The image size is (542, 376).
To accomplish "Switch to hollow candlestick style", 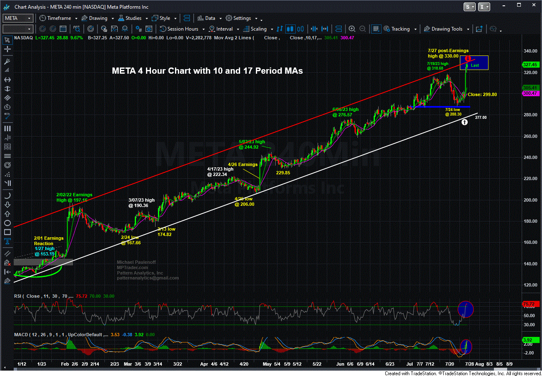I will click(301, 29).
